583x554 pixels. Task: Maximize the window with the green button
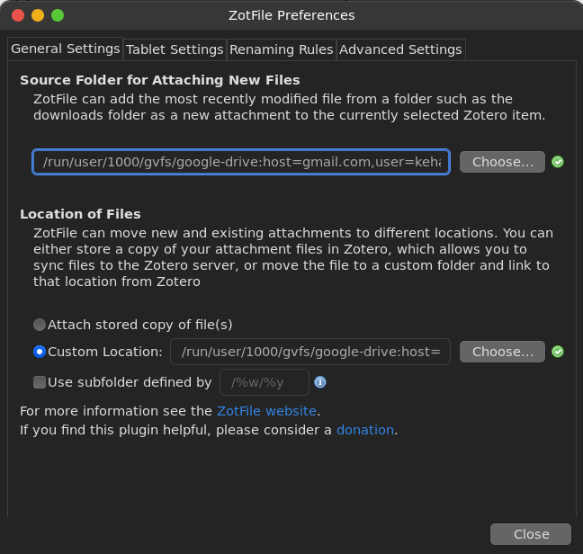(x=58, y=15)
